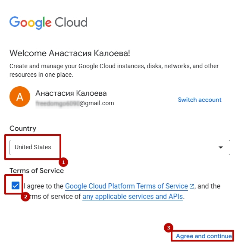Image resolution: width=238 pixels, height=245 pixels.
Task: Click the red step 1 marker
Action: (63, 162)
